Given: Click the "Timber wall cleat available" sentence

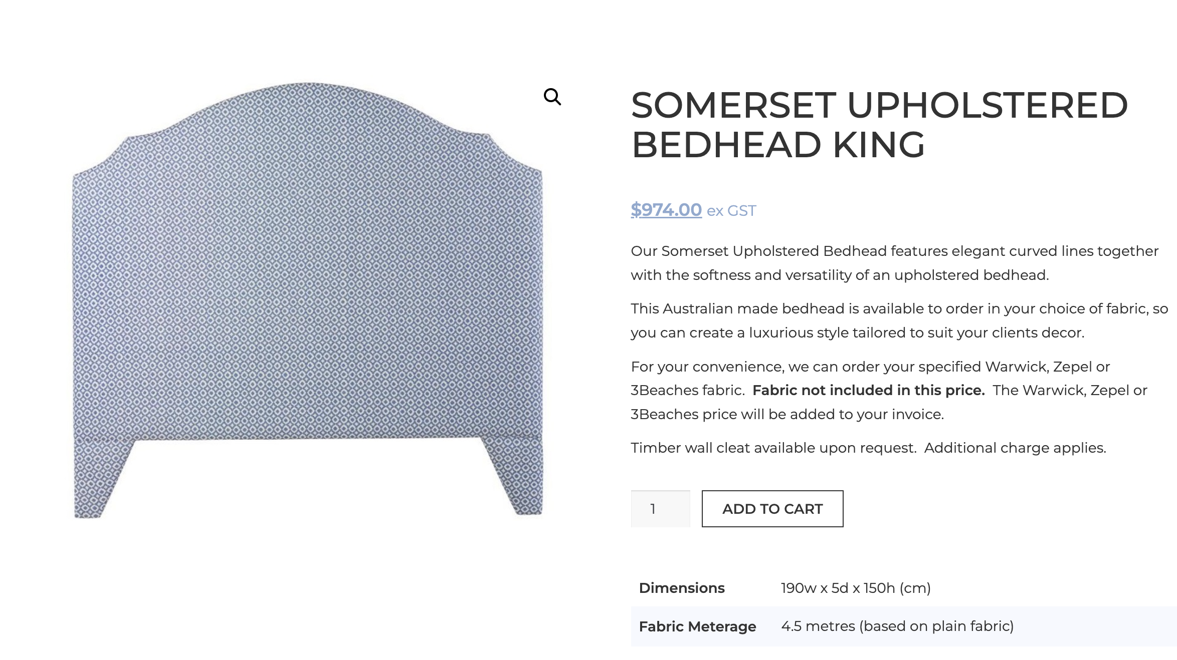Looking at the screenshot, I should pyautogui.click(x=773, y=448).
